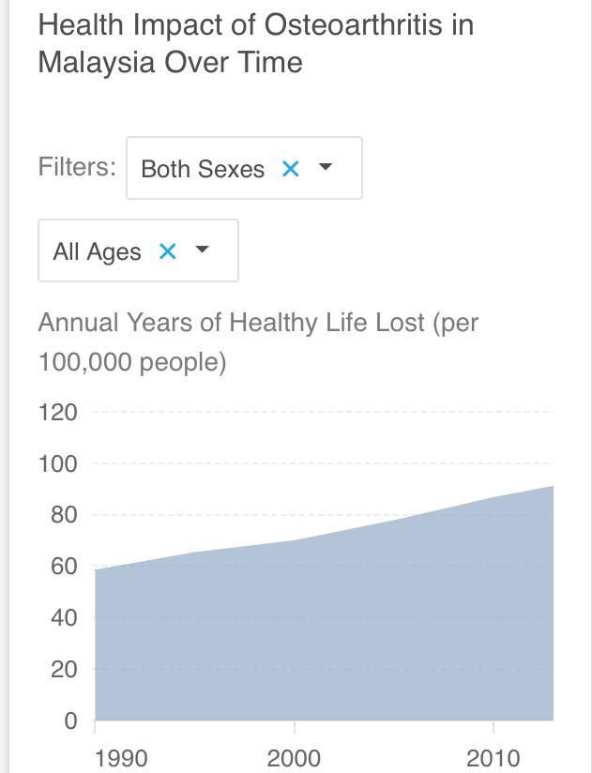The height and width of the screenshot is (773, 592).
Task: Click the All Ages filter text
Action: 98,251
